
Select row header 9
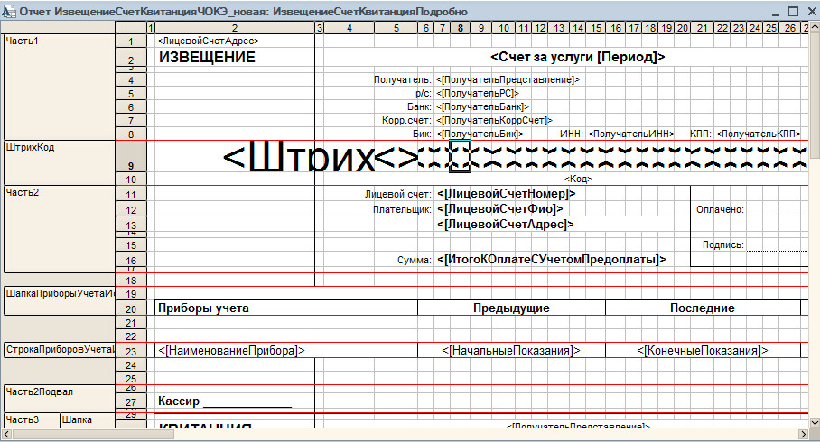[x=131, y=165]
